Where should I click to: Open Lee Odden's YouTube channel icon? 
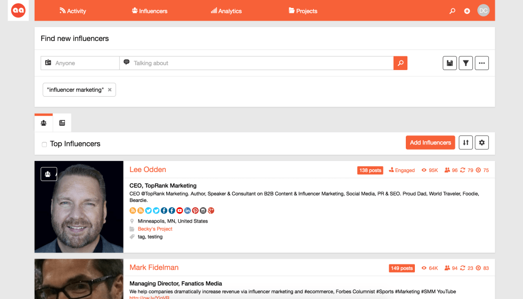point(179,210)
